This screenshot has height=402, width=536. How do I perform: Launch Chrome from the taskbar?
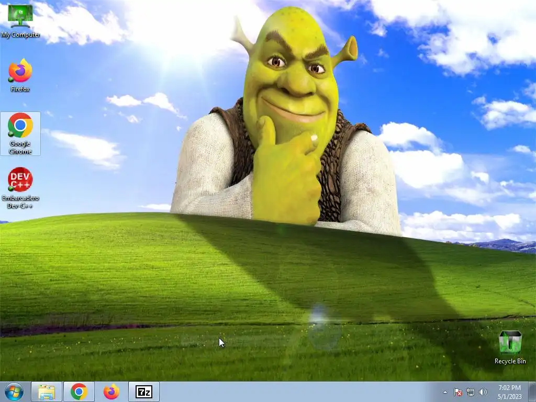[79, 392]
